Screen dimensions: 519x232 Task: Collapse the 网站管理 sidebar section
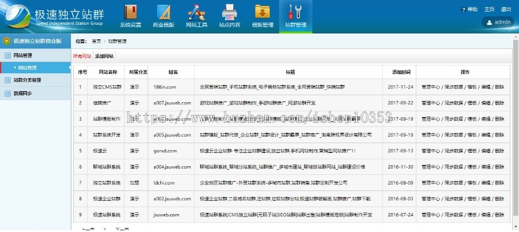click(22, 55)
